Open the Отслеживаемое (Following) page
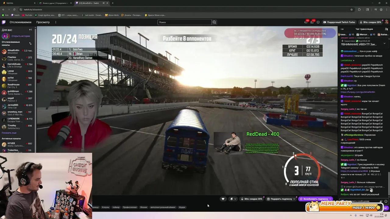This screenshot has height=219, width=390. [x=20, y=22]
